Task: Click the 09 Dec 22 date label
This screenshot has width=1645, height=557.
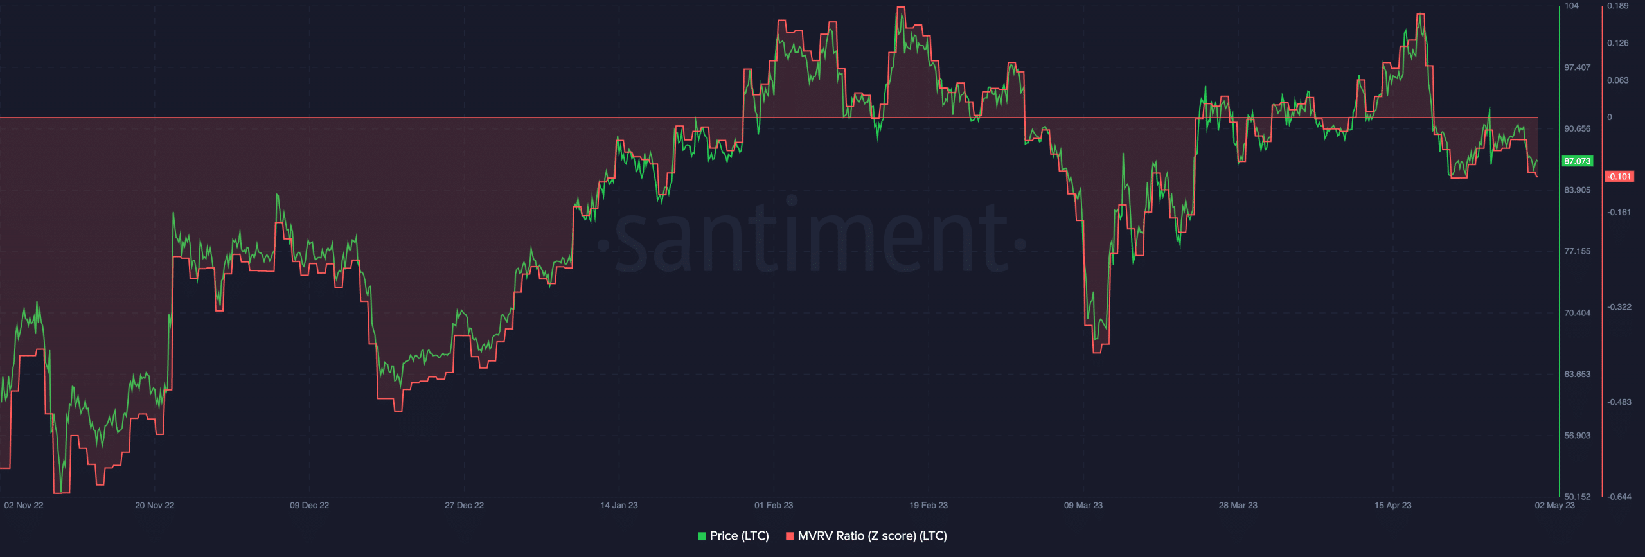Action: tap(309, 505)
